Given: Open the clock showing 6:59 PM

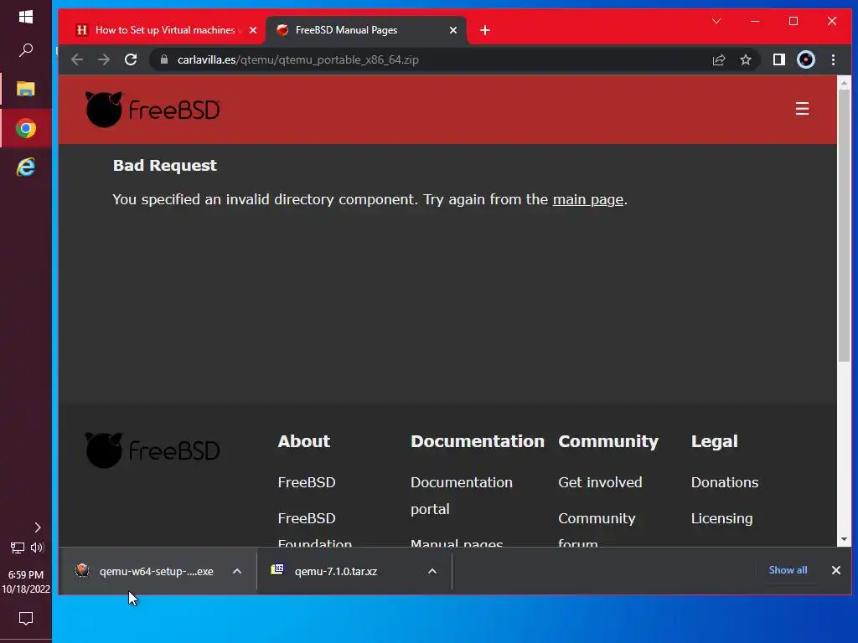Looking at the screenshot, I should (x=26, y=582).
